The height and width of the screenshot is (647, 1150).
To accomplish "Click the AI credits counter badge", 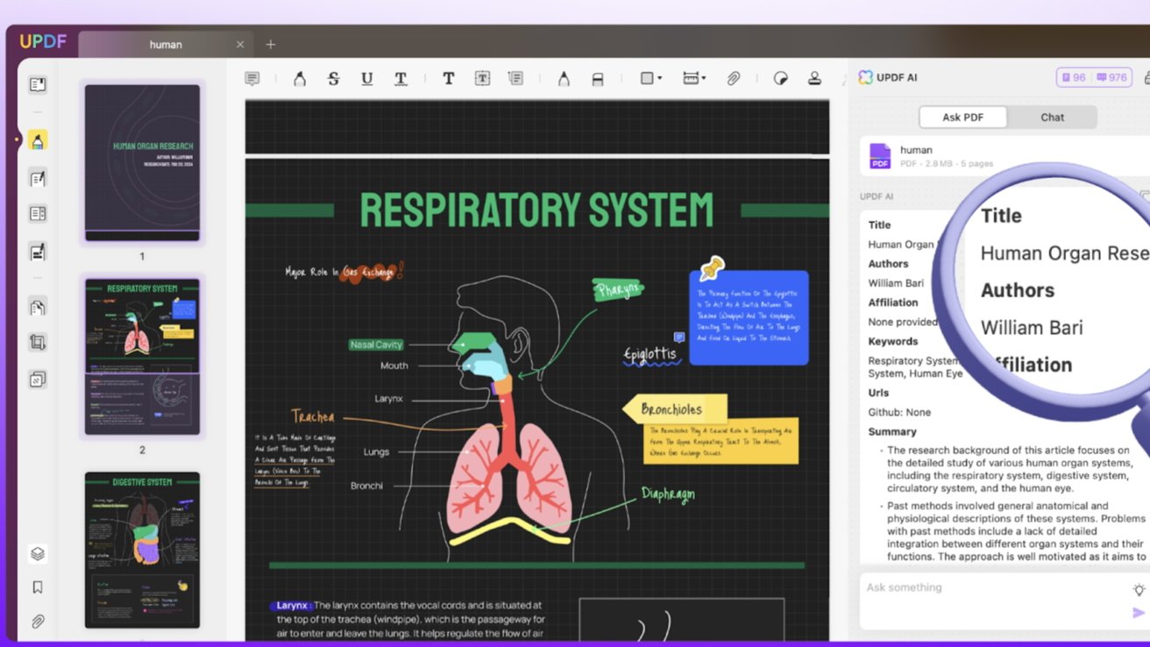I will point(1094,78).
